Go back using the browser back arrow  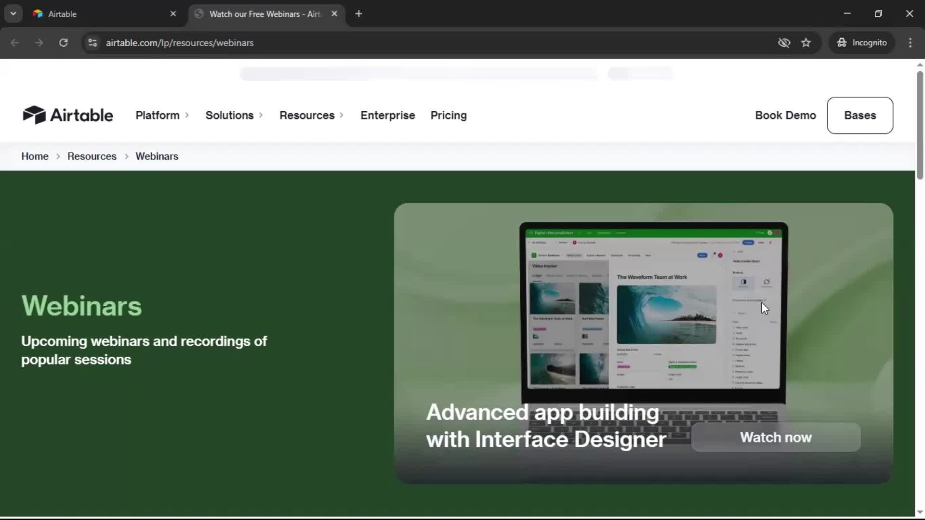(15, 43)
